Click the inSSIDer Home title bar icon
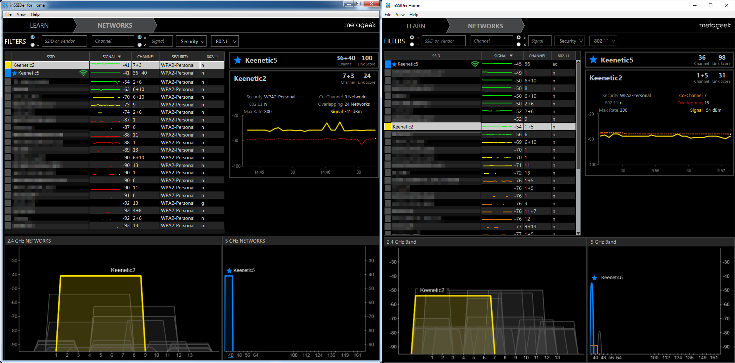The image size is (735, 363). [388, 5]
